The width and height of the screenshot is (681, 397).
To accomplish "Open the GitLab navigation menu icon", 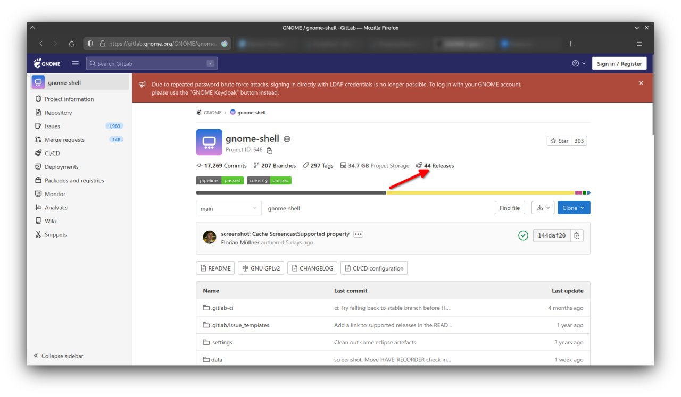I will [x=75, y=63].
